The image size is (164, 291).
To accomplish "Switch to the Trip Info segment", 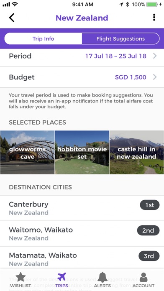I will (x=43, y=39).
